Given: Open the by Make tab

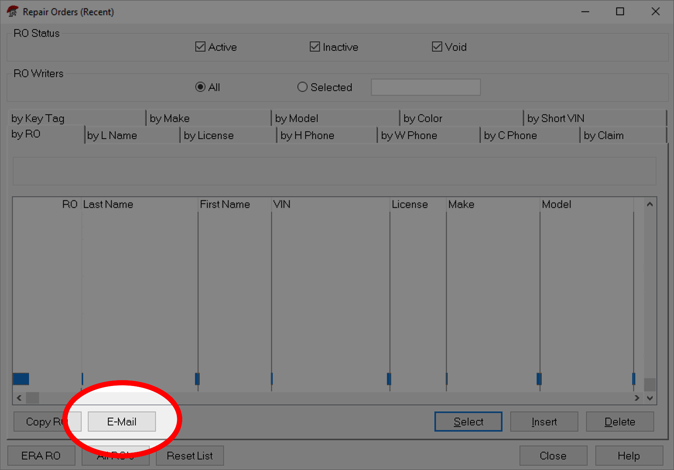Looking at the screenshot, I should (x=169, y=118).
